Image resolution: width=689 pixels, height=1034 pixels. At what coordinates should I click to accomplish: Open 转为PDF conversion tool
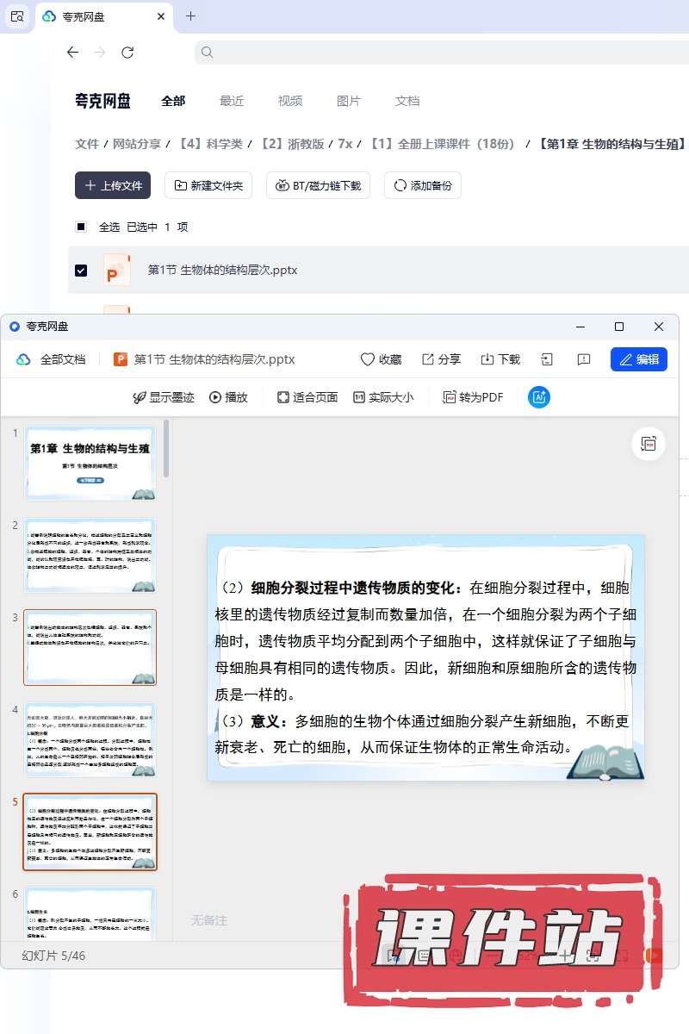click(x=473, y=397)
